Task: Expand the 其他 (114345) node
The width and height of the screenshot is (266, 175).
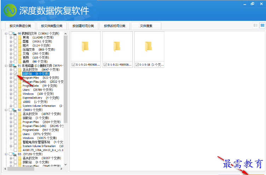Action: [x=11, y=37]
